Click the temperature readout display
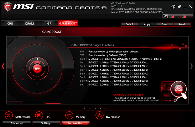 [180, 16]
